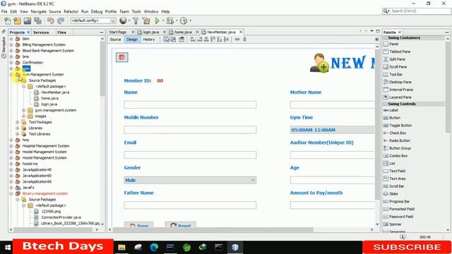Click the designer horizontal scrollbar
The height and width of the screenshot is (254, 452).
tap(213, 230)
